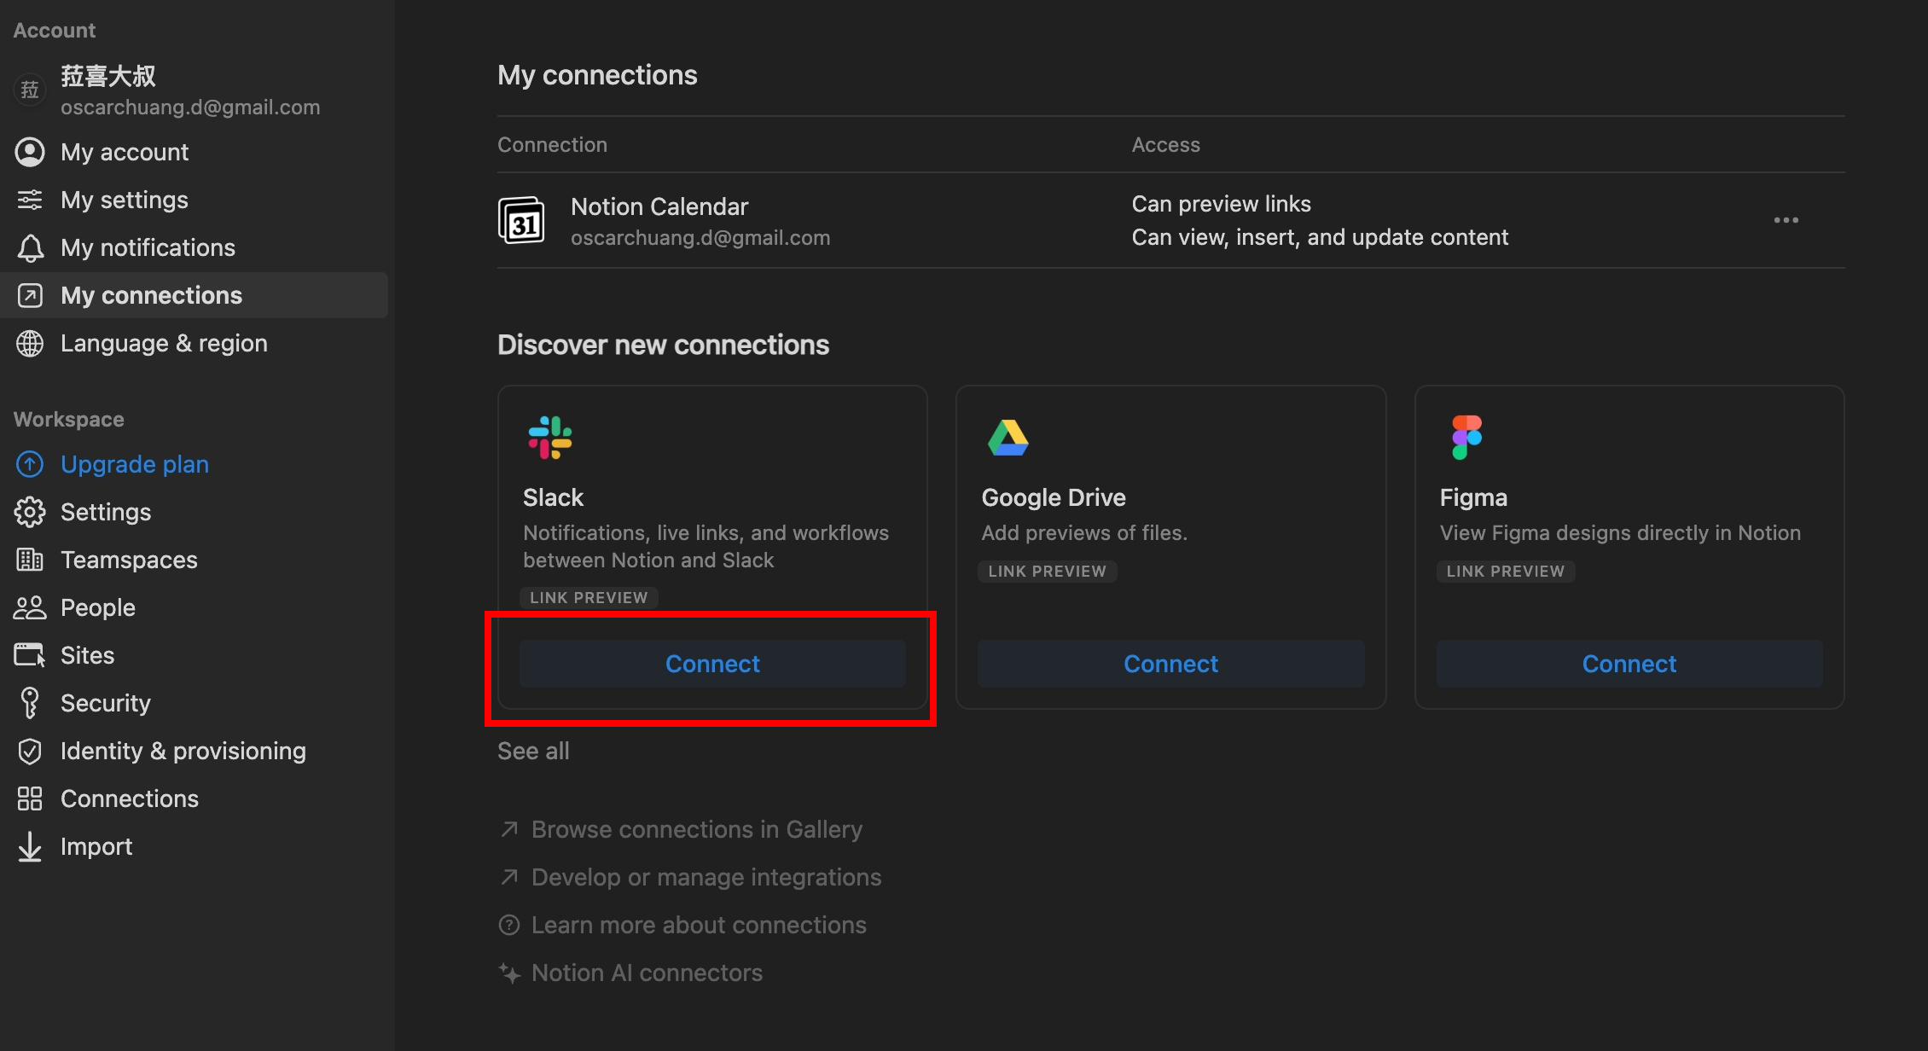The image size is (1928, 1051).
Task: Click the Figma card title
Action: pyautogui.click(x=1473, y=497)
